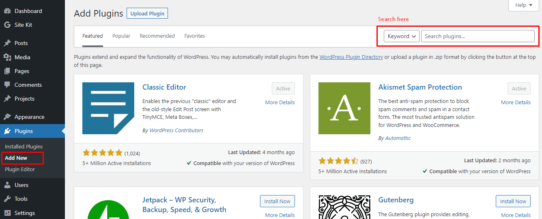Click the Classic Editor five-star rating
Viewport: 542px width, 219px height.
click(102, 153)
